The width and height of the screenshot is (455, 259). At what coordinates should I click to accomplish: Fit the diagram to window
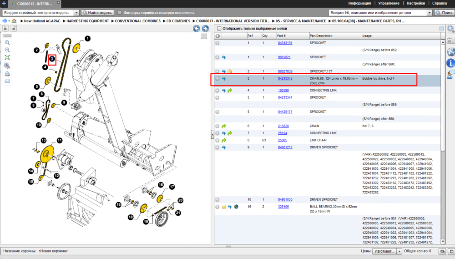7,57
